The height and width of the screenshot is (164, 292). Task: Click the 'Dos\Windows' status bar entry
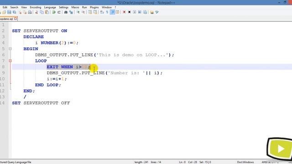click(245, 162)
